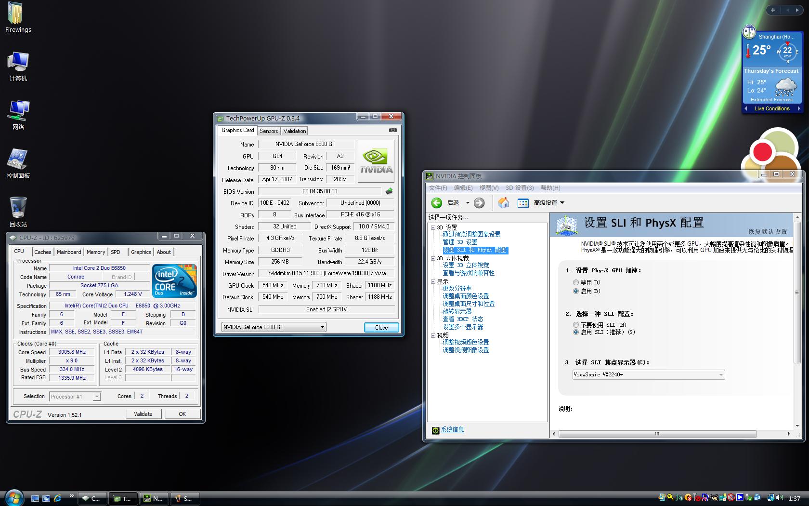The width and height of the screenshot is (809, 506).
Task: Open the 文件(F) menu in NVIDIA panel
Action: point(438,188)
